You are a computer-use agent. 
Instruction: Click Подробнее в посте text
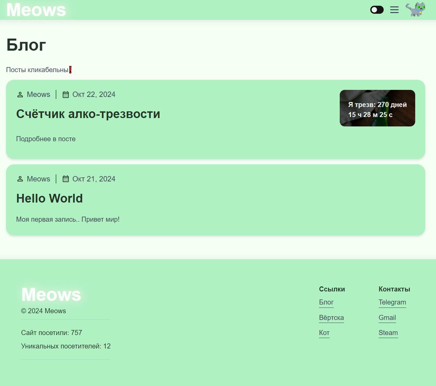click(x=46, y=139)
